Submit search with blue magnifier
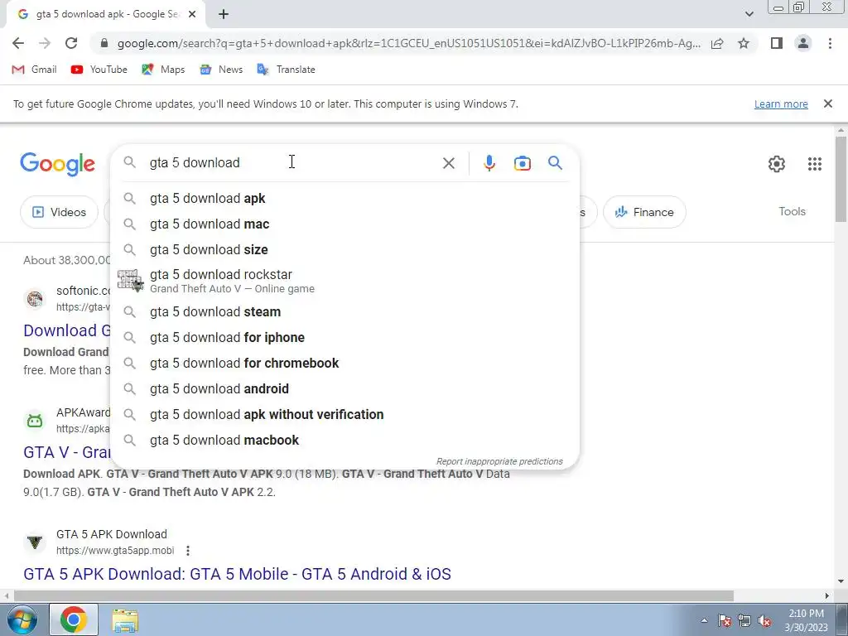Screen dimensions: 848x636 (x=555, y=163)
